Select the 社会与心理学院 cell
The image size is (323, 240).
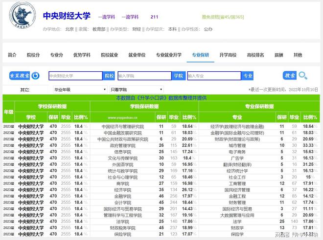[123, 177]
